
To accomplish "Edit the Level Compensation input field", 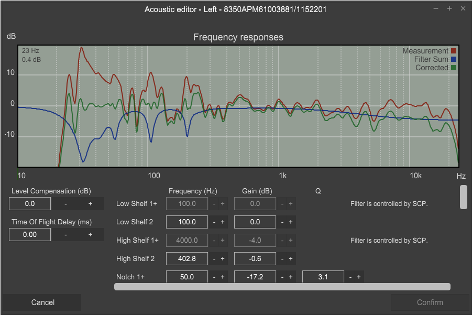I will [30, 204].
